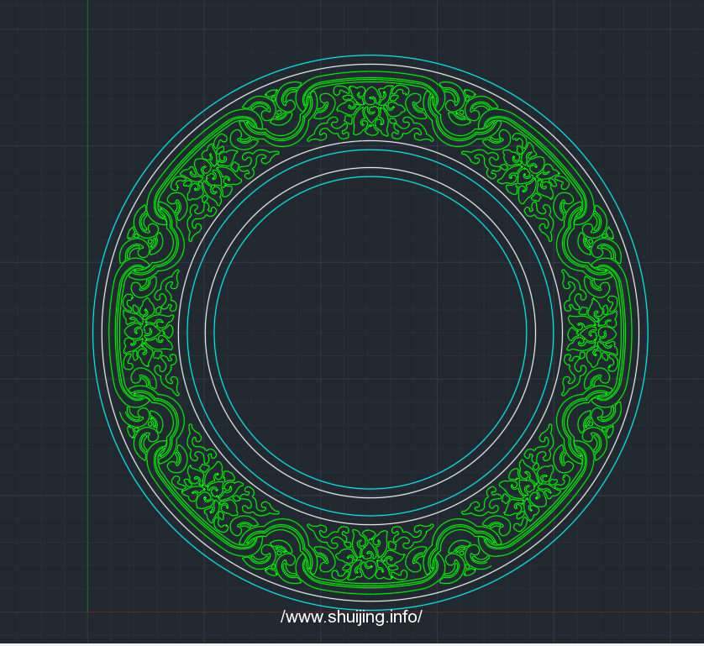Pick the bottom green floral motif
Screen dimensions: 704x646
pos(370,553)
